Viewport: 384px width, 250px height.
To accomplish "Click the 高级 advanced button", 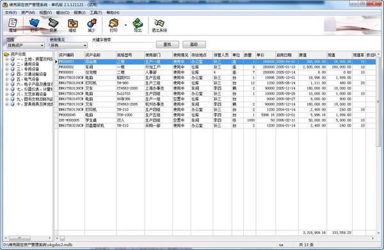I will pyautogui.click(x=194, y=45).
